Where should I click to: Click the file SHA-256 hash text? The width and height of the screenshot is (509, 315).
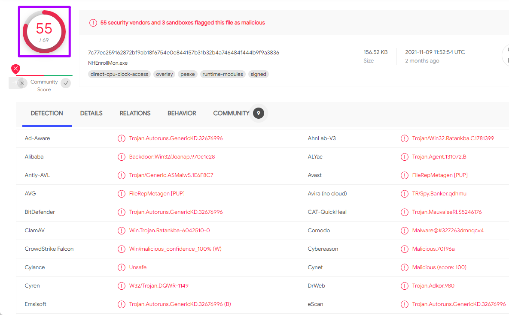click(183, 52)
